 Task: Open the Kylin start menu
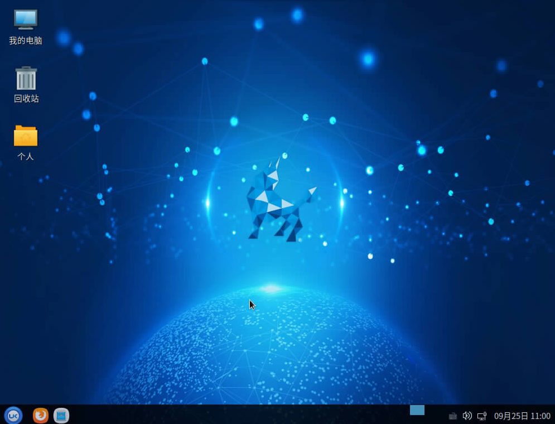click(13, 415)
